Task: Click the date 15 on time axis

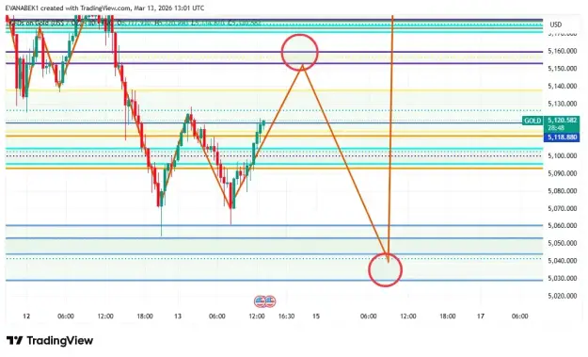Action: [316, 316]
